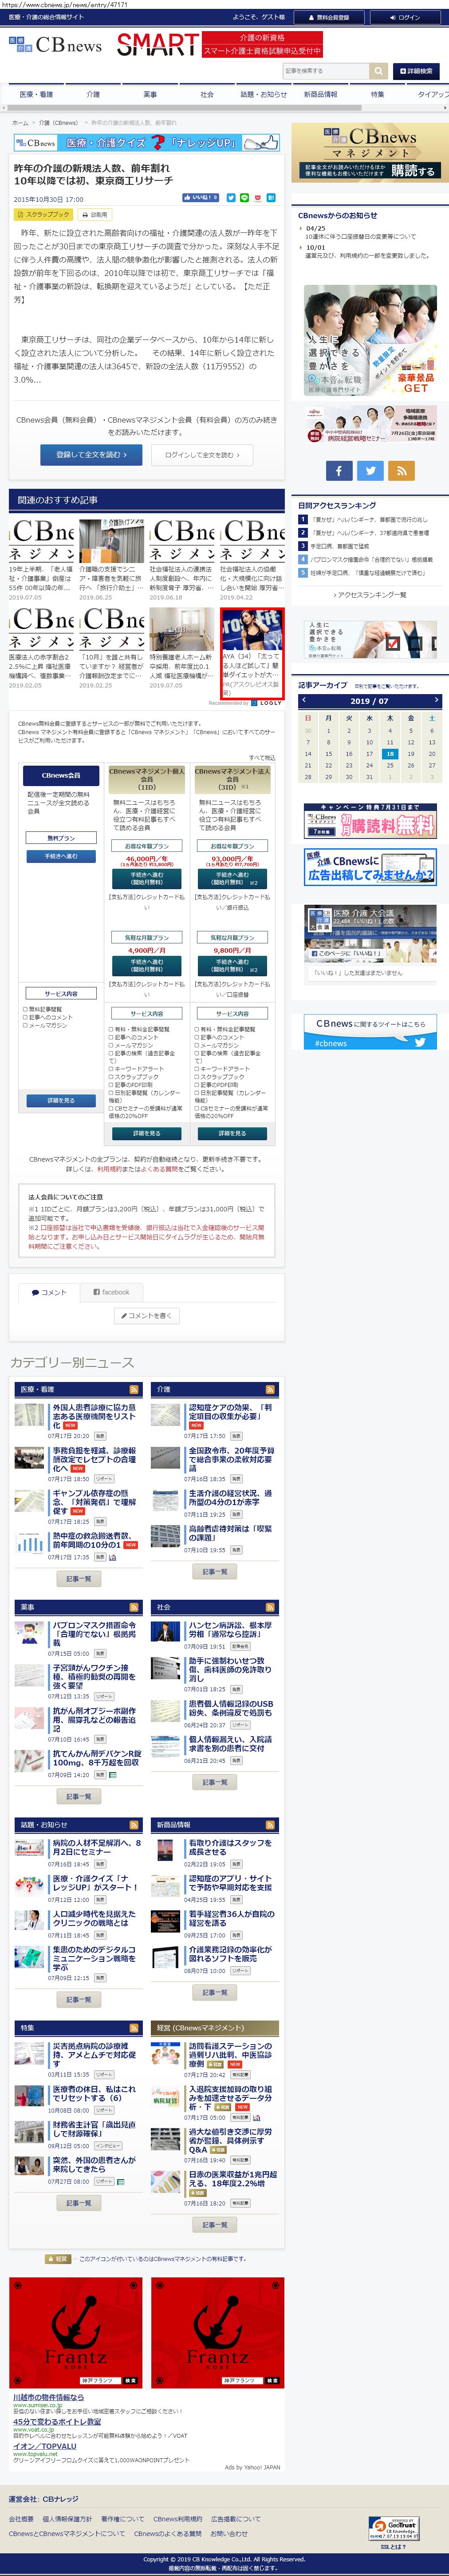Click CBnewsに関するツイートはこちら banner
This screenshot has height=2576, width=449.
point(369,1032)
